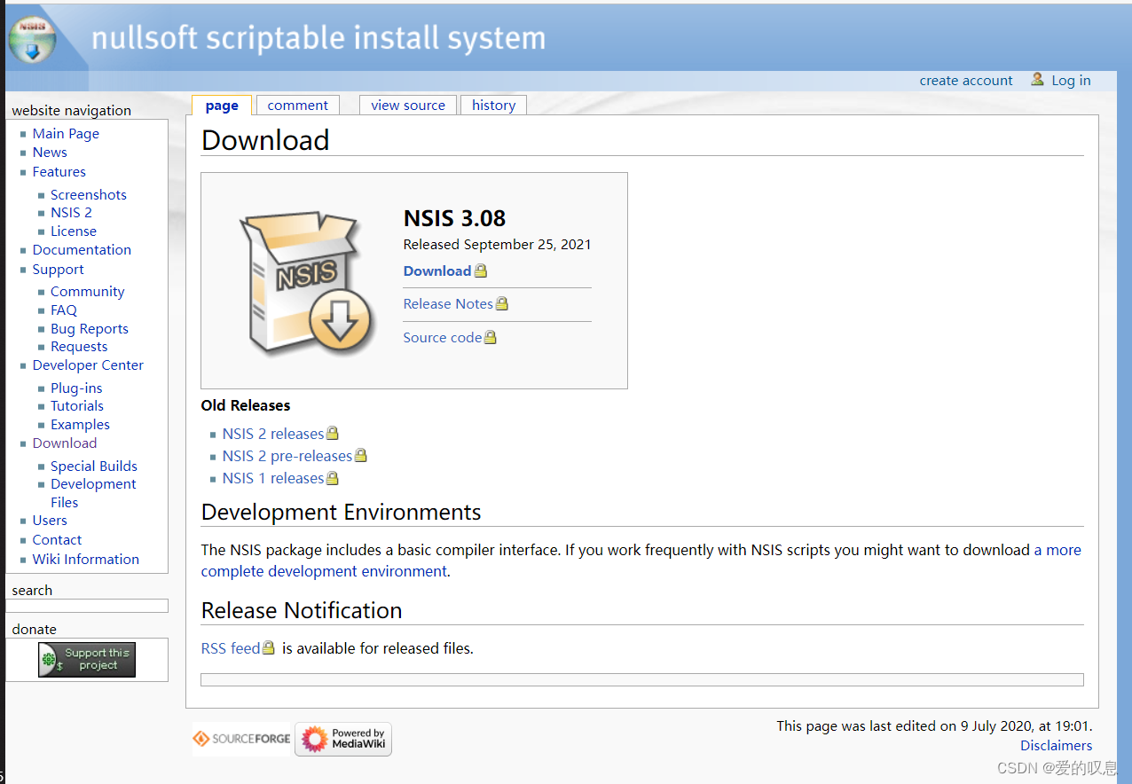
Task: Click the create account link
Action: (965, 80)
